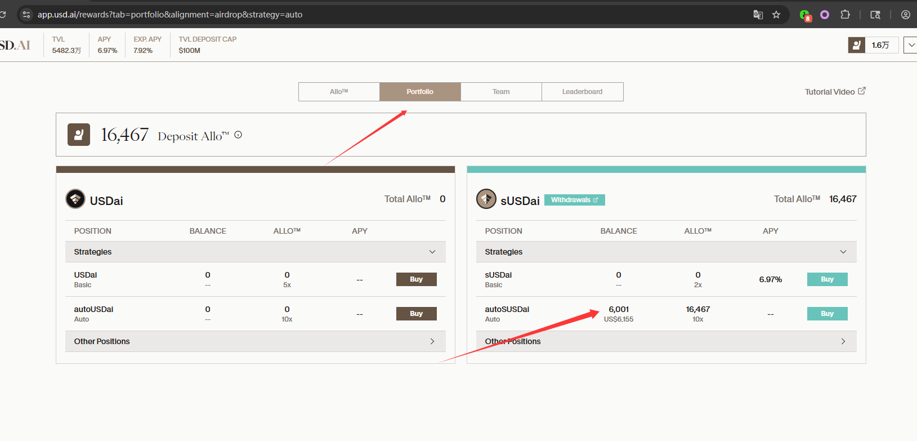Click the 2x multiplier in sUSDai row

[x=698, y=285]
